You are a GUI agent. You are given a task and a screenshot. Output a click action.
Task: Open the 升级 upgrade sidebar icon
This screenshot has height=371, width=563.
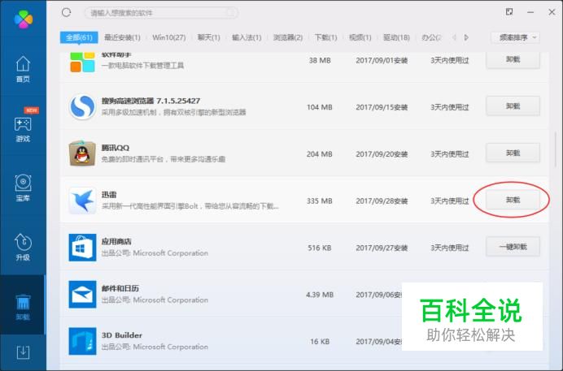[x=23, y=247]
